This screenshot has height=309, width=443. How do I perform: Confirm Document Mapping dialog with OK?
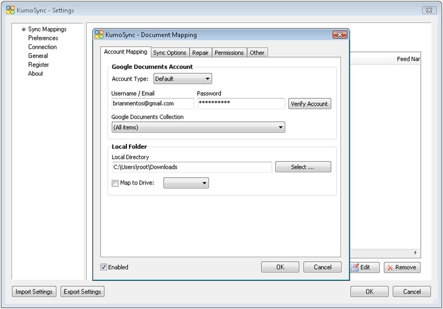(x=280, y=267)
